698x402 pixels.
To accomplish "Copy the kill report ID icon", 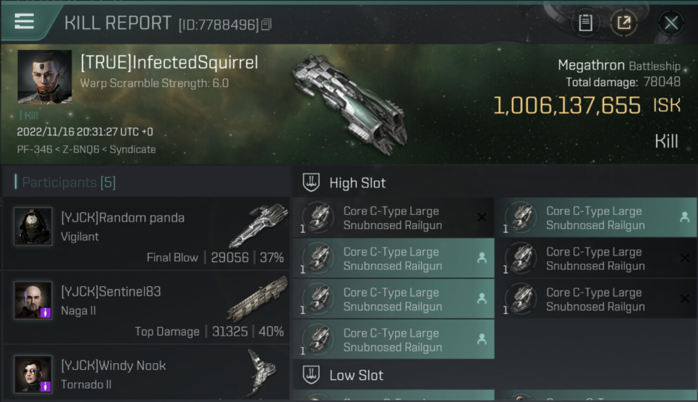I will tap(267, 24).
